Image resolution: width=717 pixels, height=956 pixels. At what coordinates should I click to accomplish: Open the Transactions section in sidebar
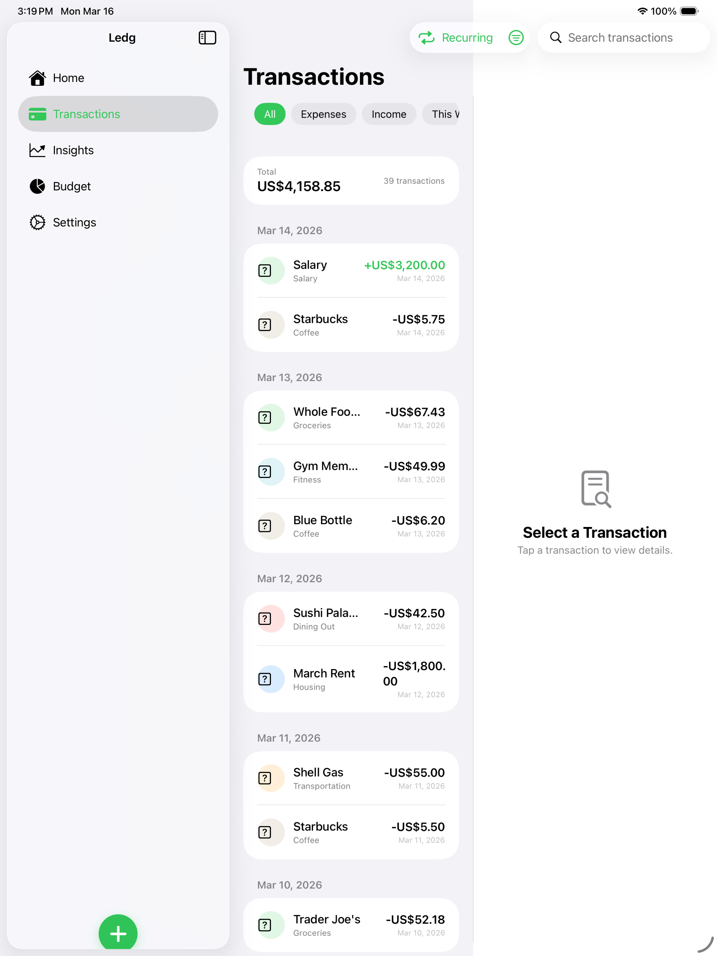point(118,114)
